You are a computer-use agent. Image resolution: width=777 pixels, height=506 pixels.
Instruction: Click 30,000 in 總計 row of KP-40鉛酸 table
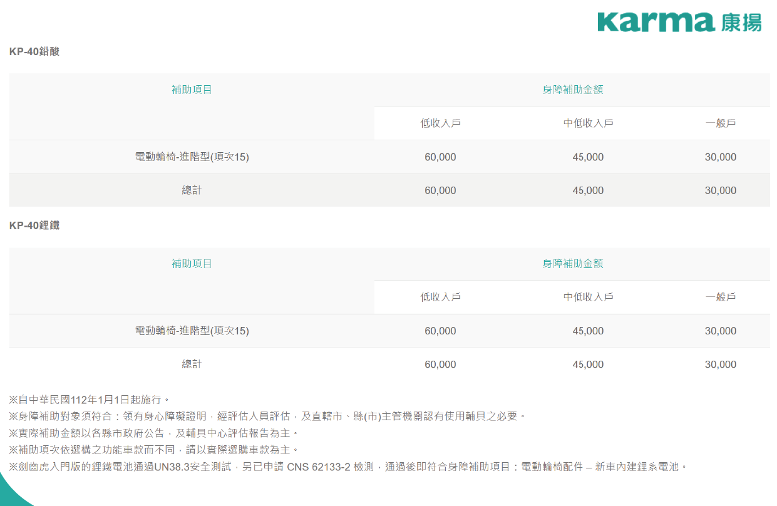[721, 190]
